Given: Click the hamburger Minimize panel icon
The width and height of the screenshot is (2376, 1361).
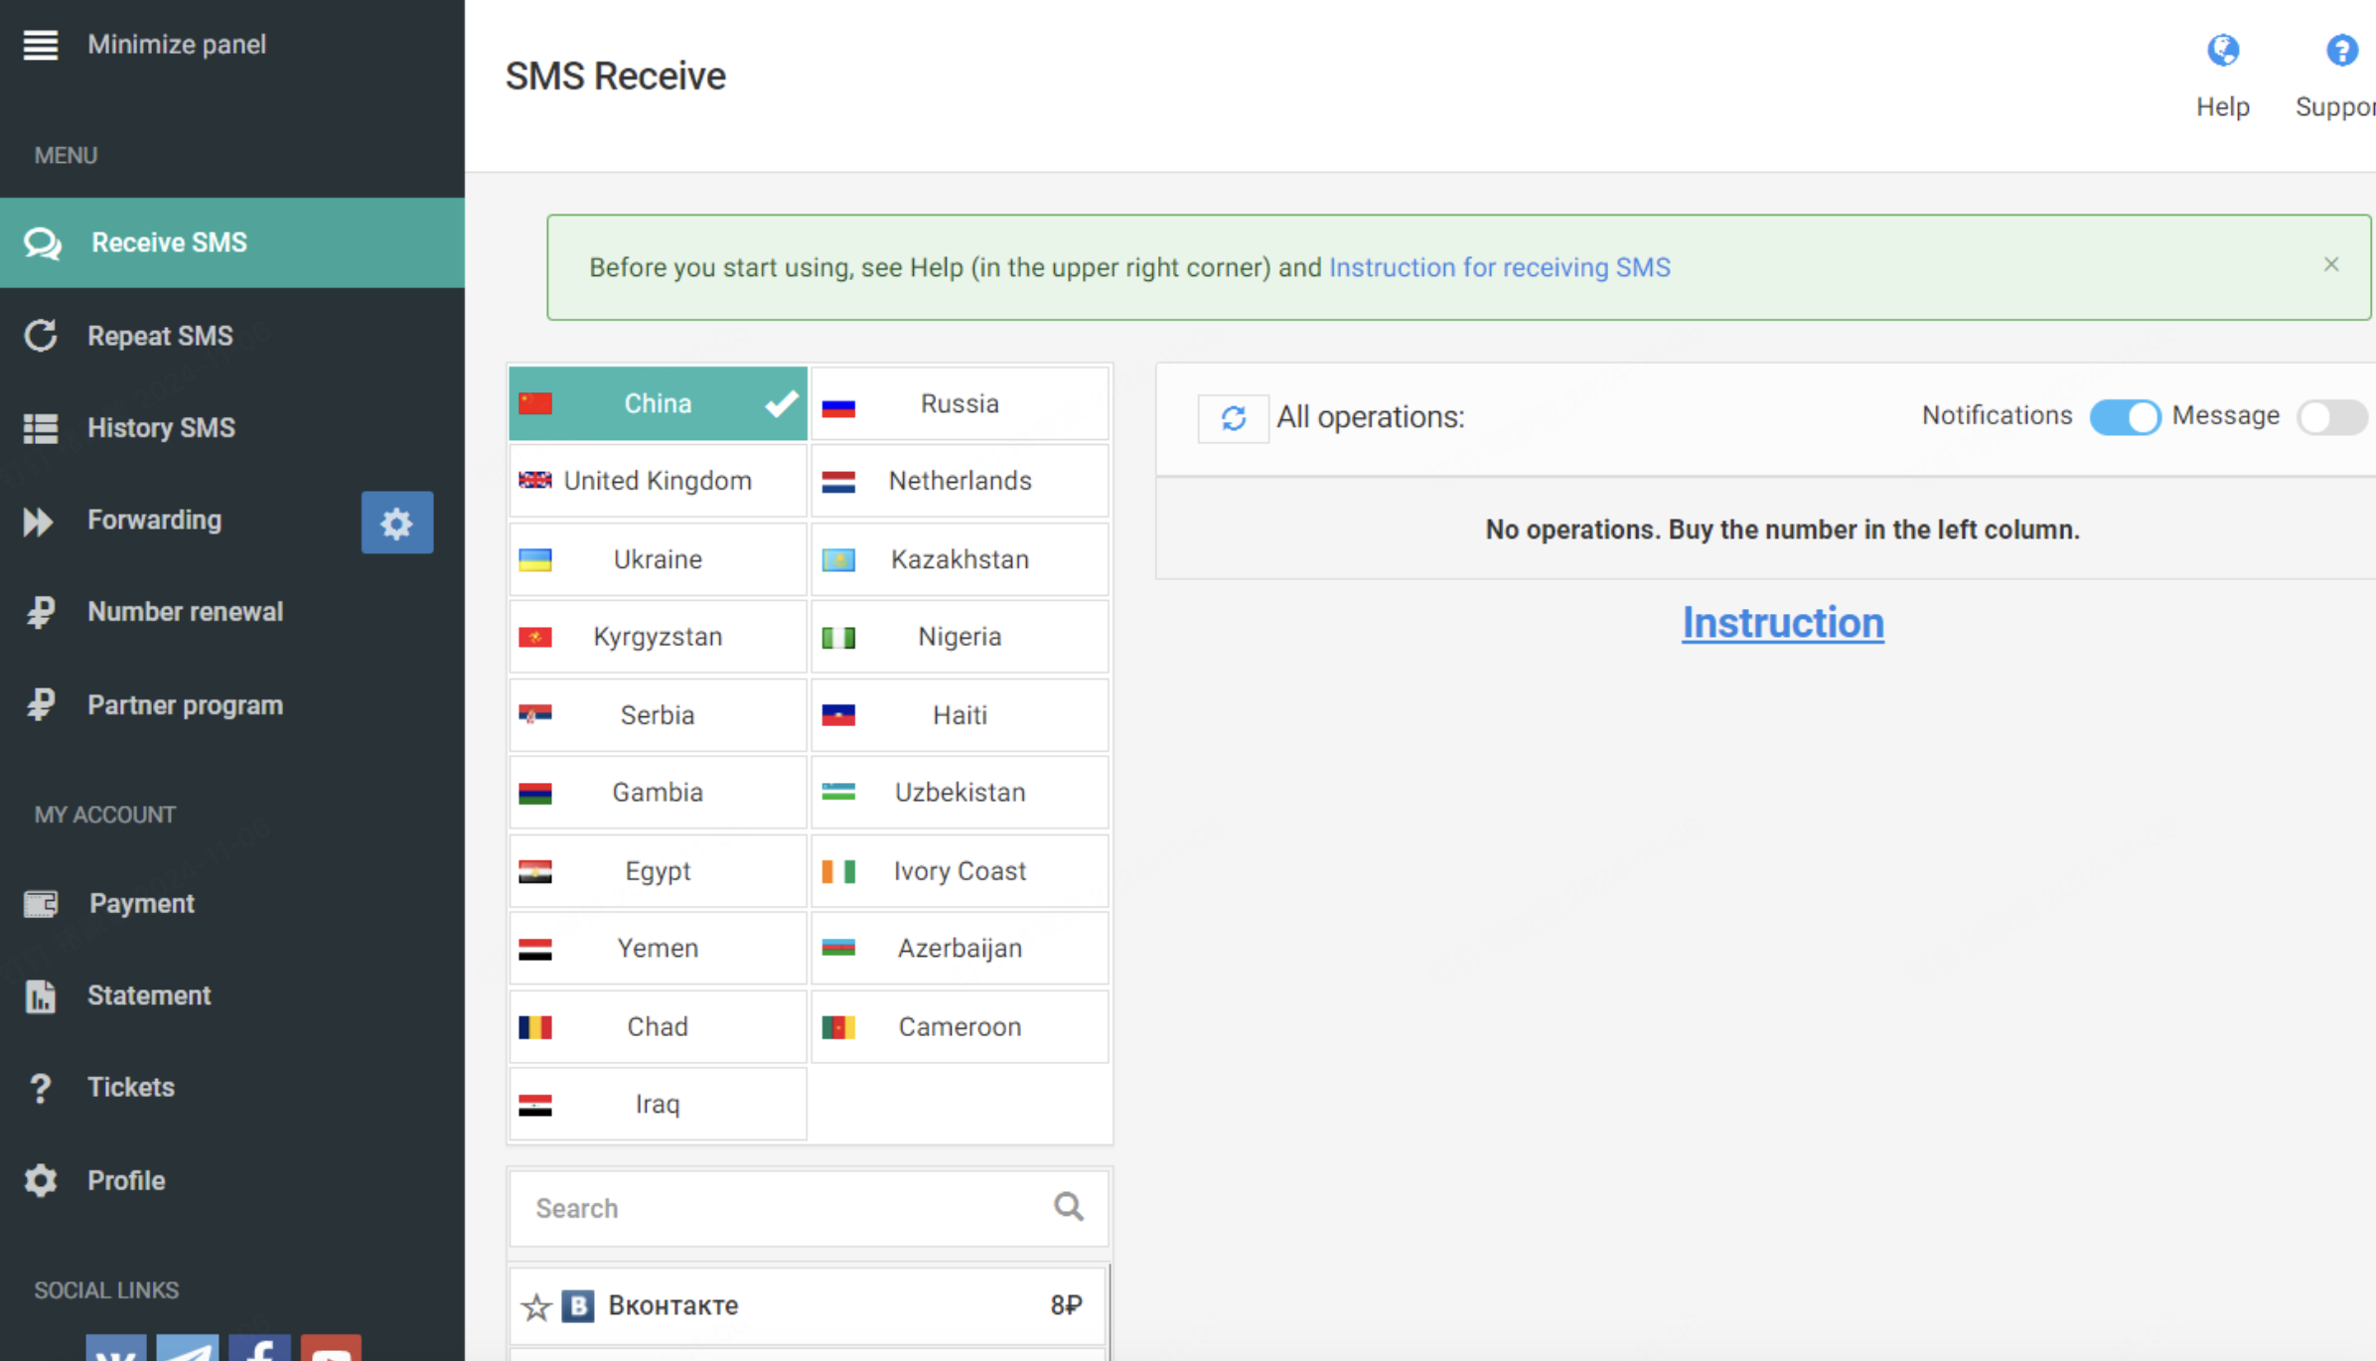Looking at the screenshot, I should click(x=41, y=45).
